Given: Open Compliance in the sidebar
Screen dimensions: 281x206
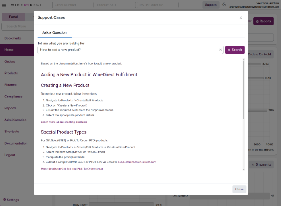Looking at the screenshot, I should coord(13,97).
